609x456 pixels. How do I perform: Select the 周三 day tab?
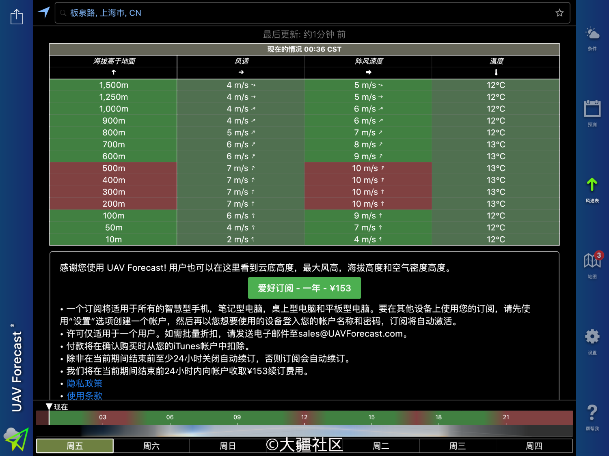point(458,446)
